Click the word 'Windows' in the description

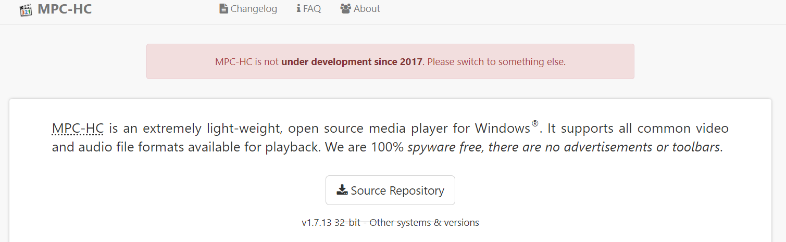tap(503, 128)
